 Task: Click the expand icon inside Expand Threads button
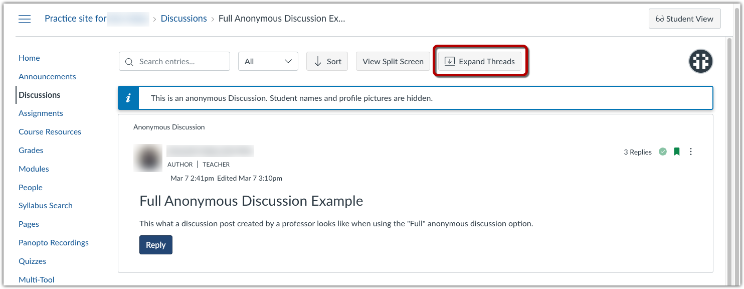tap(449, 61)
